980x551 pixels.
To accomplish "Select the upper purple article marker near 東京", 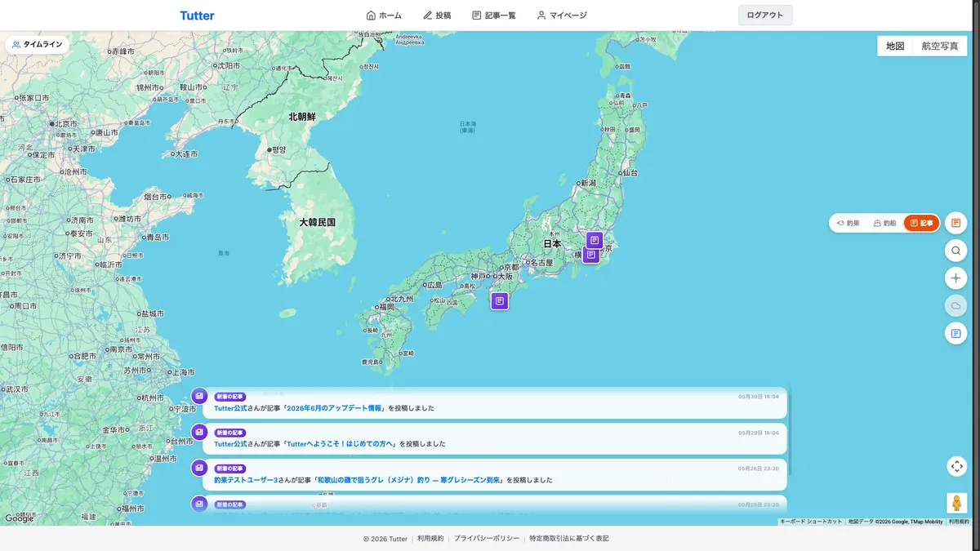I will tap(595, 240).
